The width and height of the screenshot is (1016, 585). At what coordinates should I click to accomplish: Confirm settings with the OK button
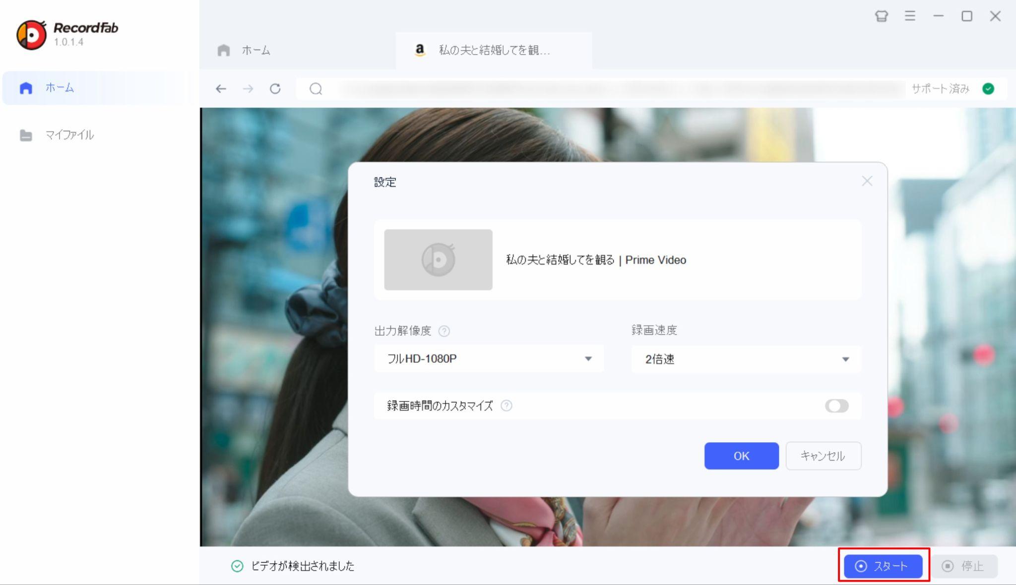click(x=741, y=456)
